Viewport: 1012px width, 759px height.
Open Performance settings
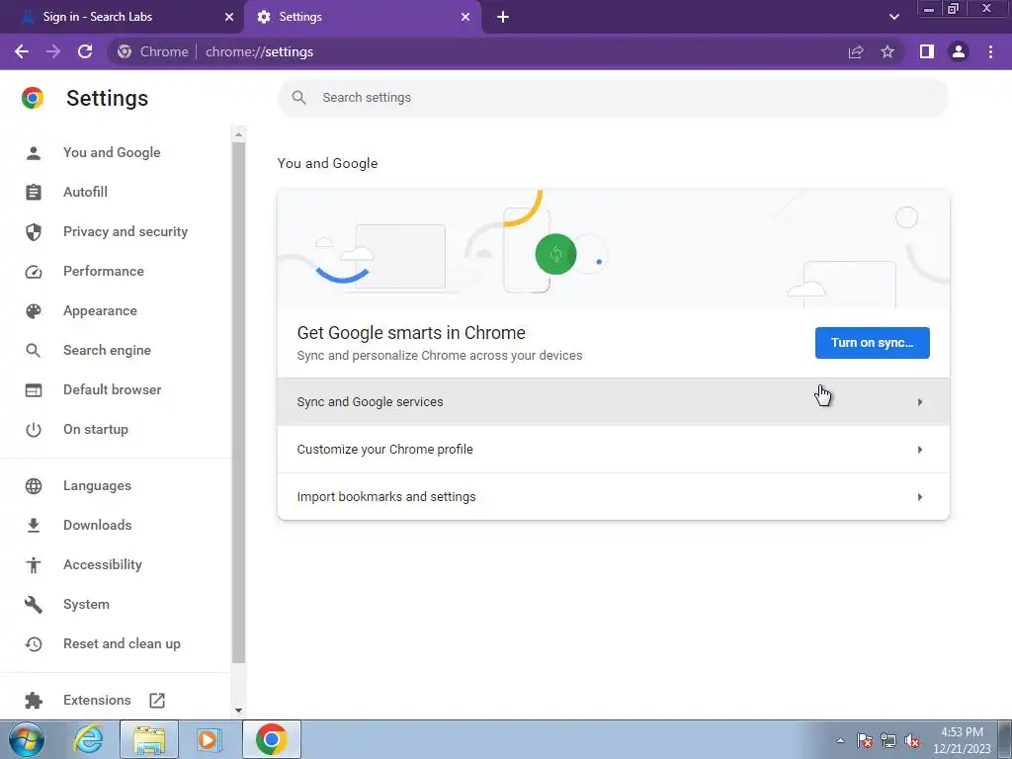103,271
